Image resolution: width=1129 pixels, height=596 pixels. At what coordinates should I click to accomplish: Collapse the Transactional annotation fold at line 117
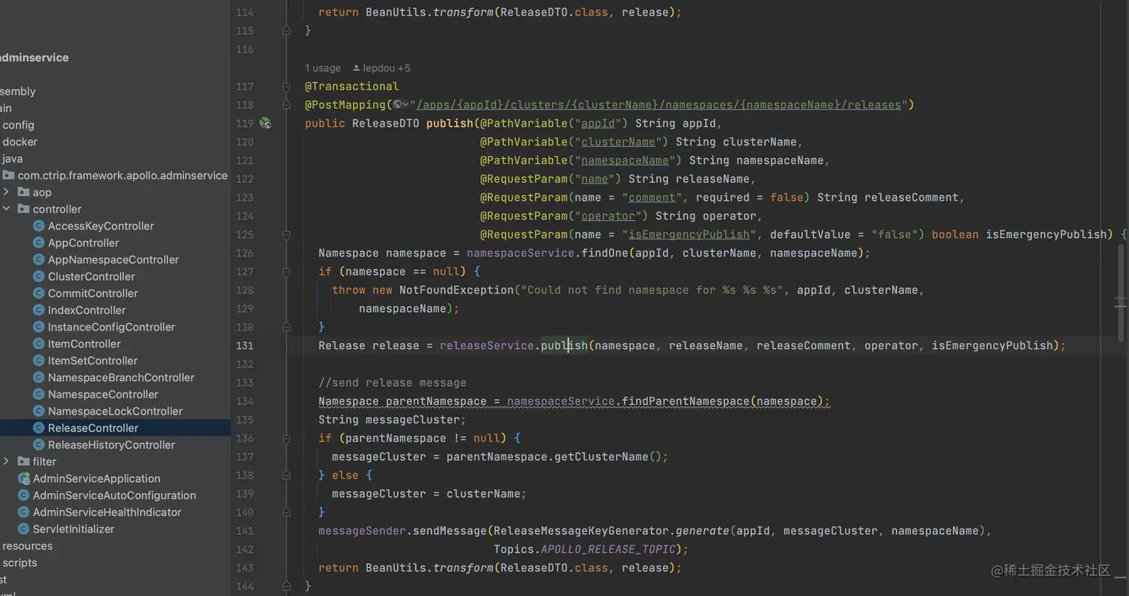[287, 87]
